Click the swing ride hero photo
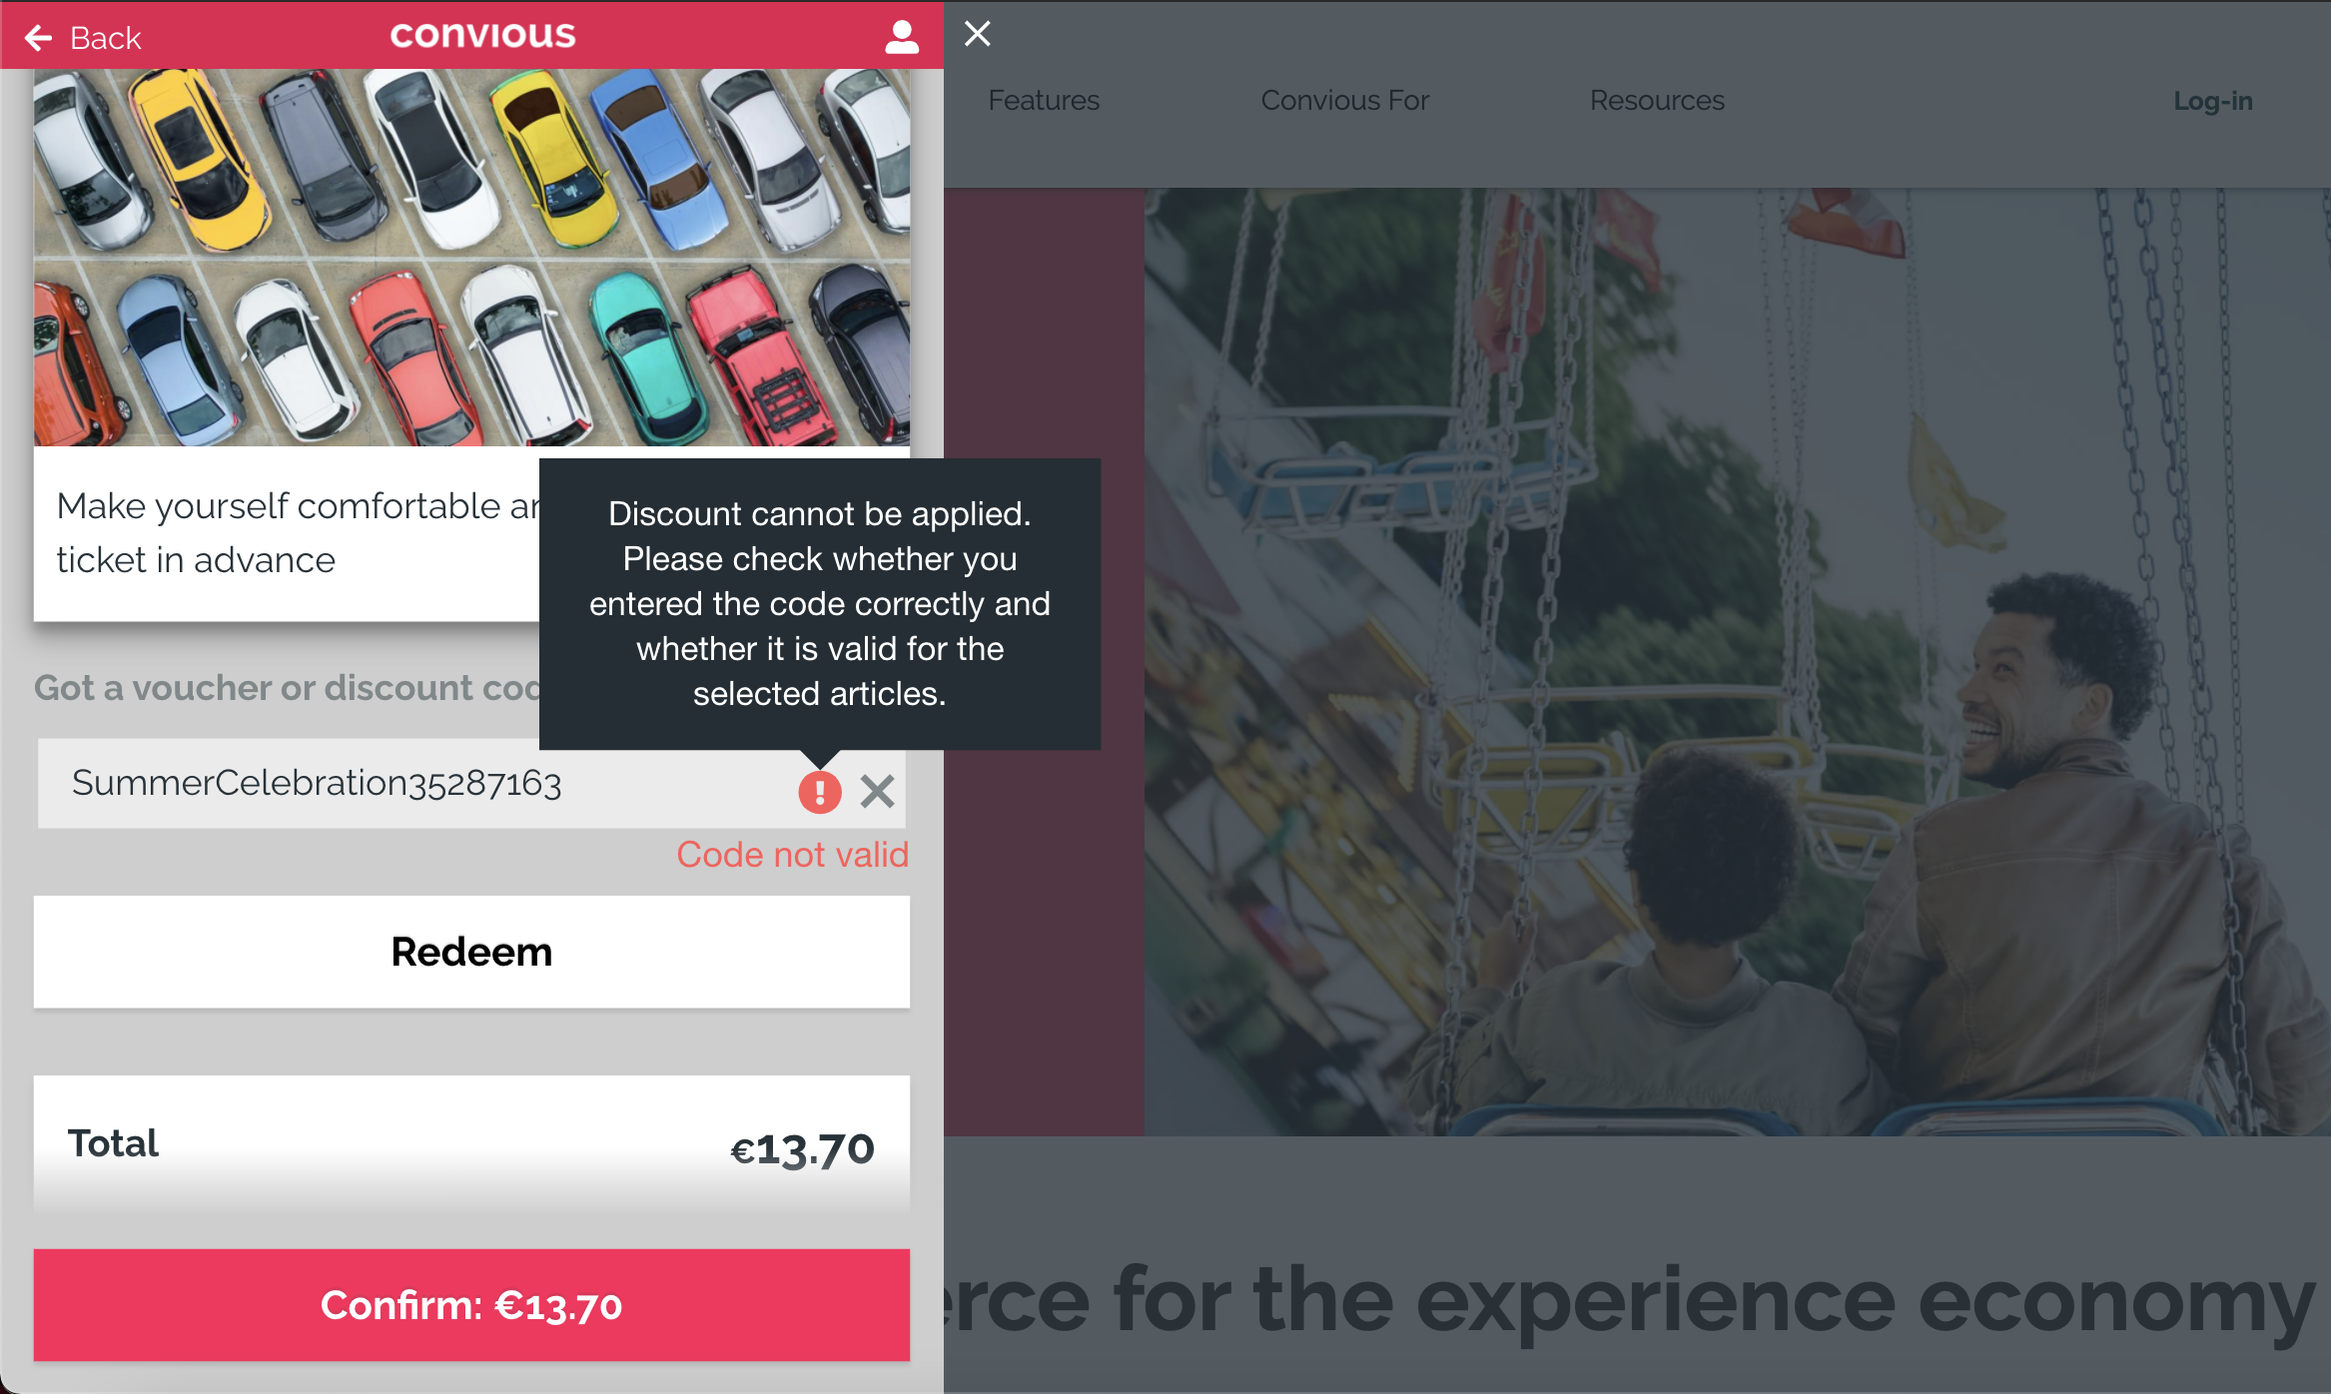The image size is (2331, 1394). [x=1738, y=661]
